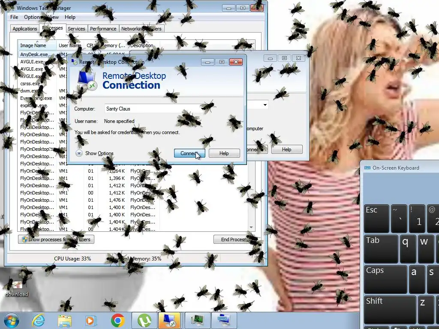Click Help in the background Remote Desktop window
Image resolution: width=439 pixels, height=329 pixels.
pos(287,150)
